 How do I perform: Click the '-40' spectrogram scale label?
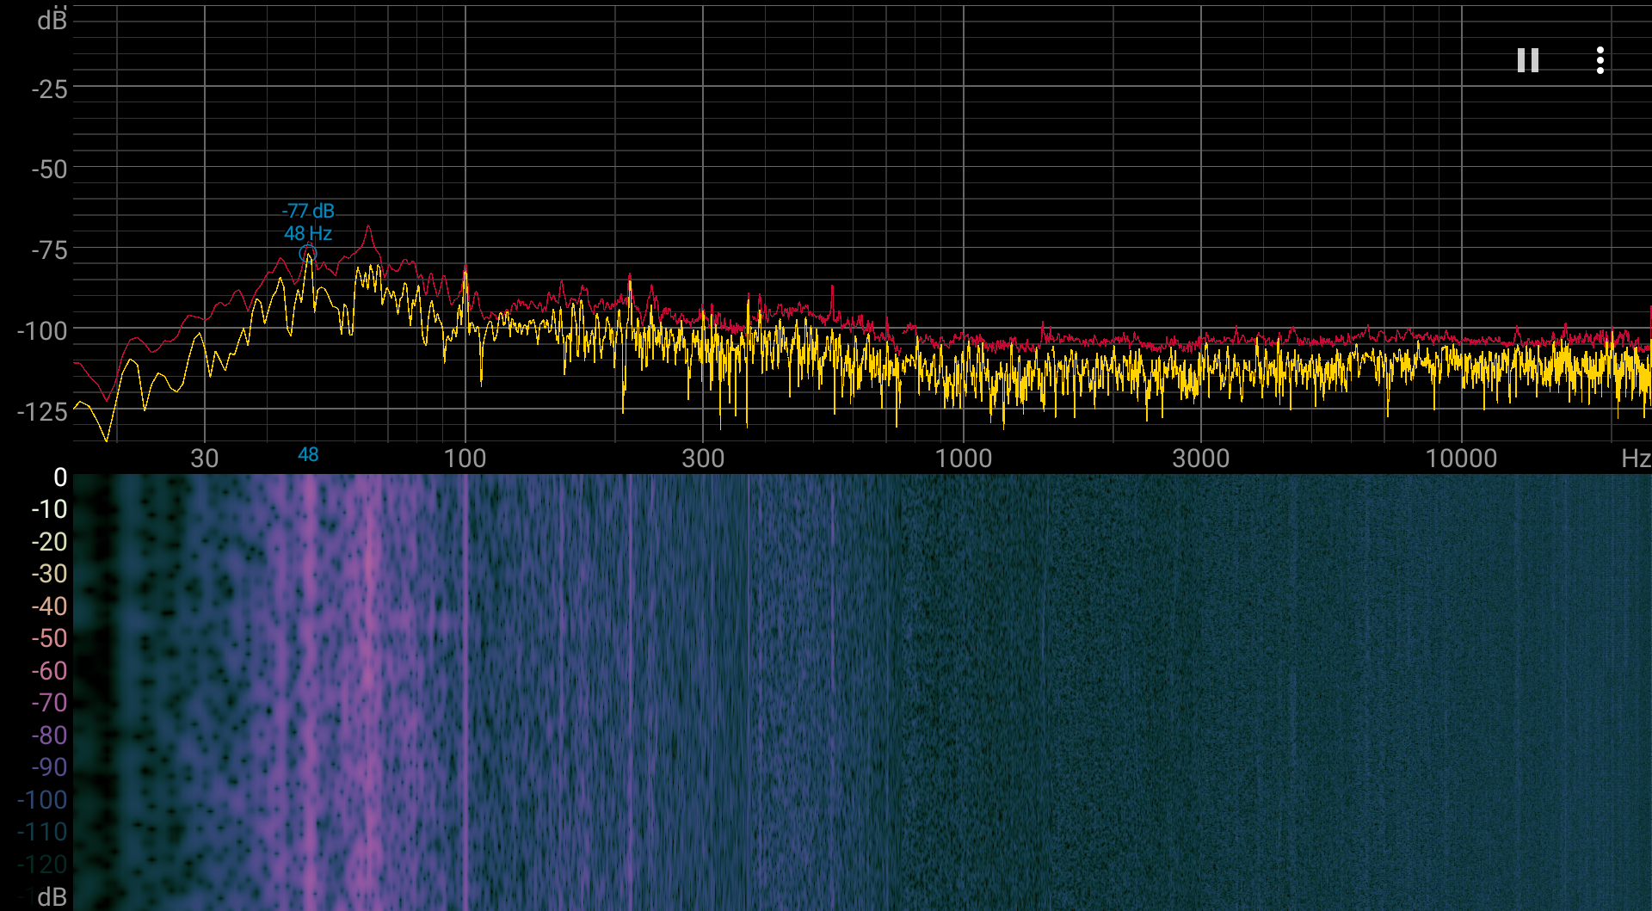[49, 606]
